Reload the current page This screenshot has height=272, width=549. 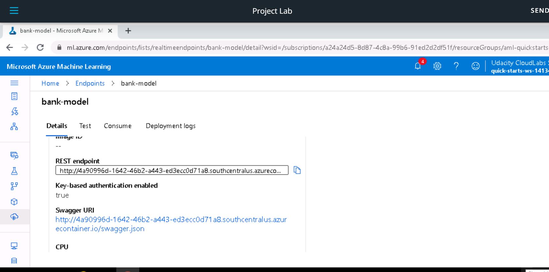click(x=40, y=47)
